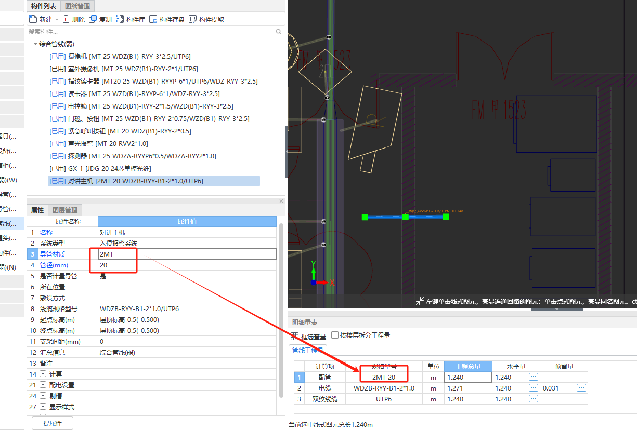This screenshot has width=637, height=430.
Task: Open the ellipsis button in 配管 水平量 cell
Action: (534, 377)
